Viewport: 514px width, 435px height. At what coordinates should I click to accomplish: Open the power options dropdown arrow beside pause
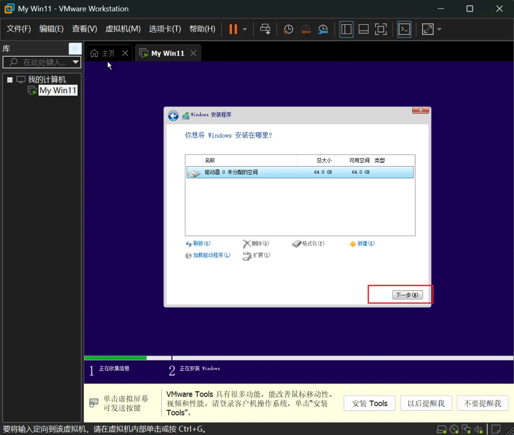[245, 29]
